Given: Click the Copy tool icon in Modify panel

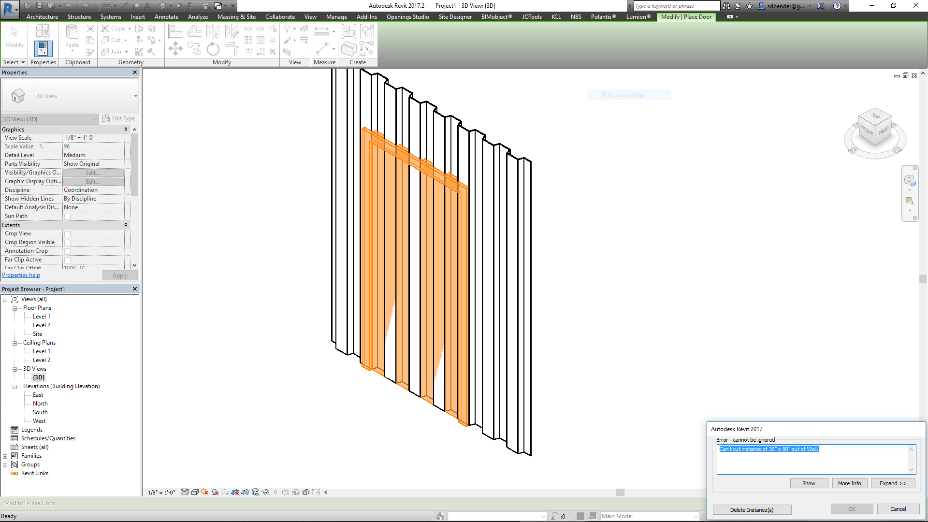Looking at the screenshot, I should [194, 48].
